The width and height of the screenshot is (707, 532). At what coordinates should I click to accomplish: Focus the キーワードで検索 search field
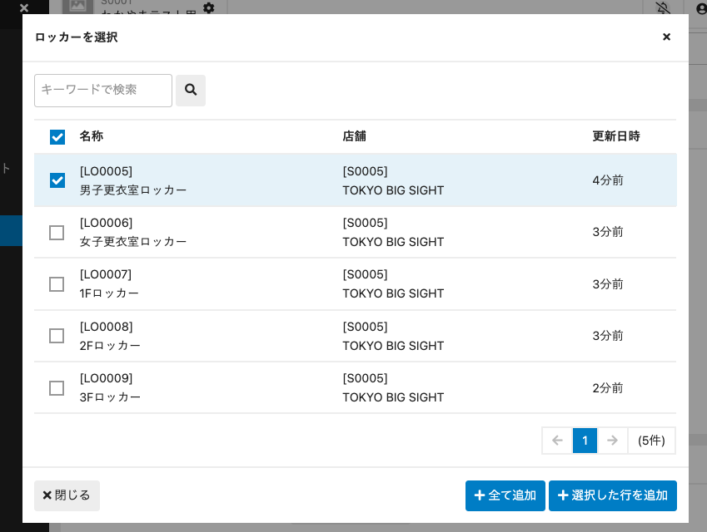pos(102,90)
